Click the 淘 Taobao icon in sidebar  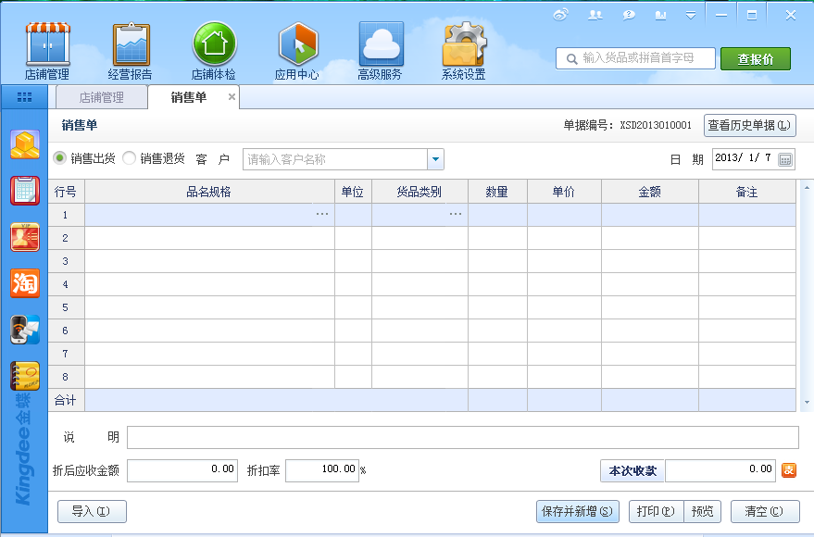(x=25, y=283)
